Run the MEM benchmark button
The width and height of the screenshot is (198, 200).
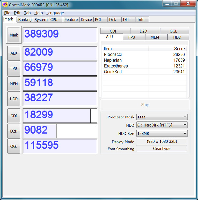coord(14,84)
